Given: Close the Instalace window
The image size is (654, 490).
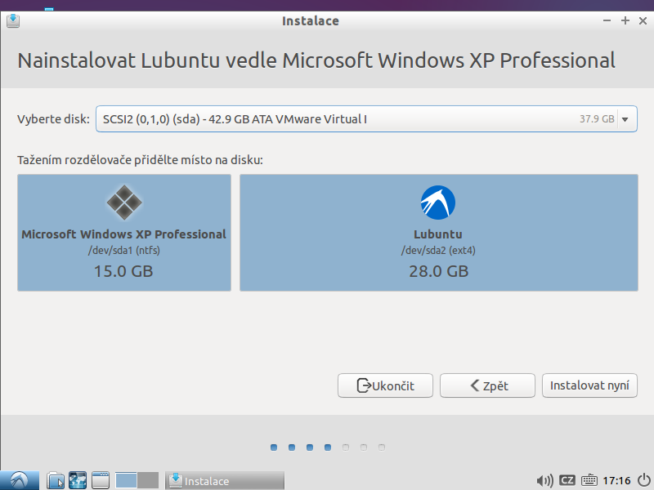Looking at the screenshot, I should coord(643,20).
